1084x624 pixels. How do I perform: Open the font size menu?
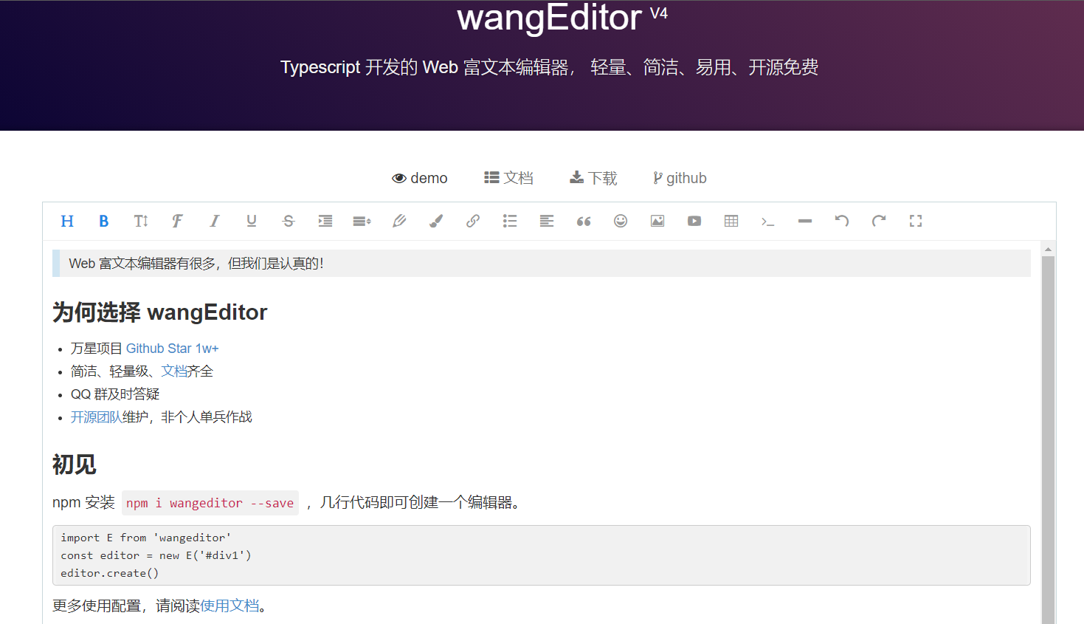tap(141, 221)
